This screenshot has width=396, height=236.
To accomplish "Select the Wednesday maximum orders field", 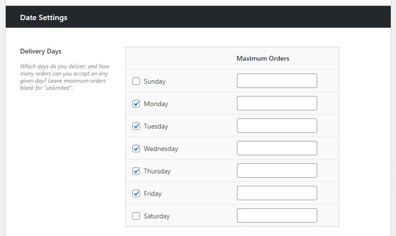I will click(277, 148).
